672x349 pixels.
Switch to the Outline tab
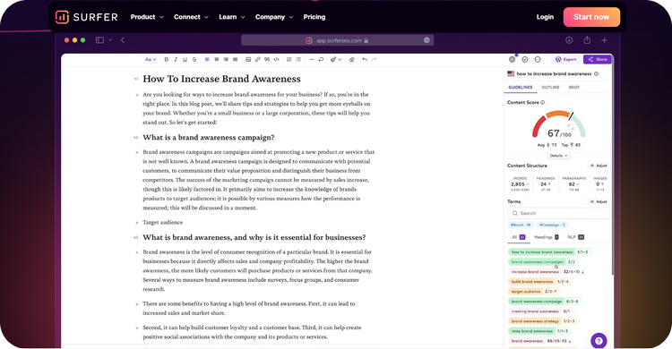tap(550, 88)
